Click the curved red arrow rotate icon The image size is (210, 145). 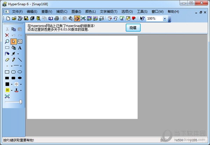(110, 18)
